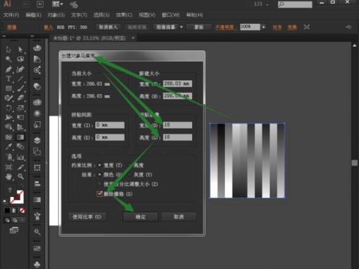Select the Pen tool
359x269 pixels.
9,69
